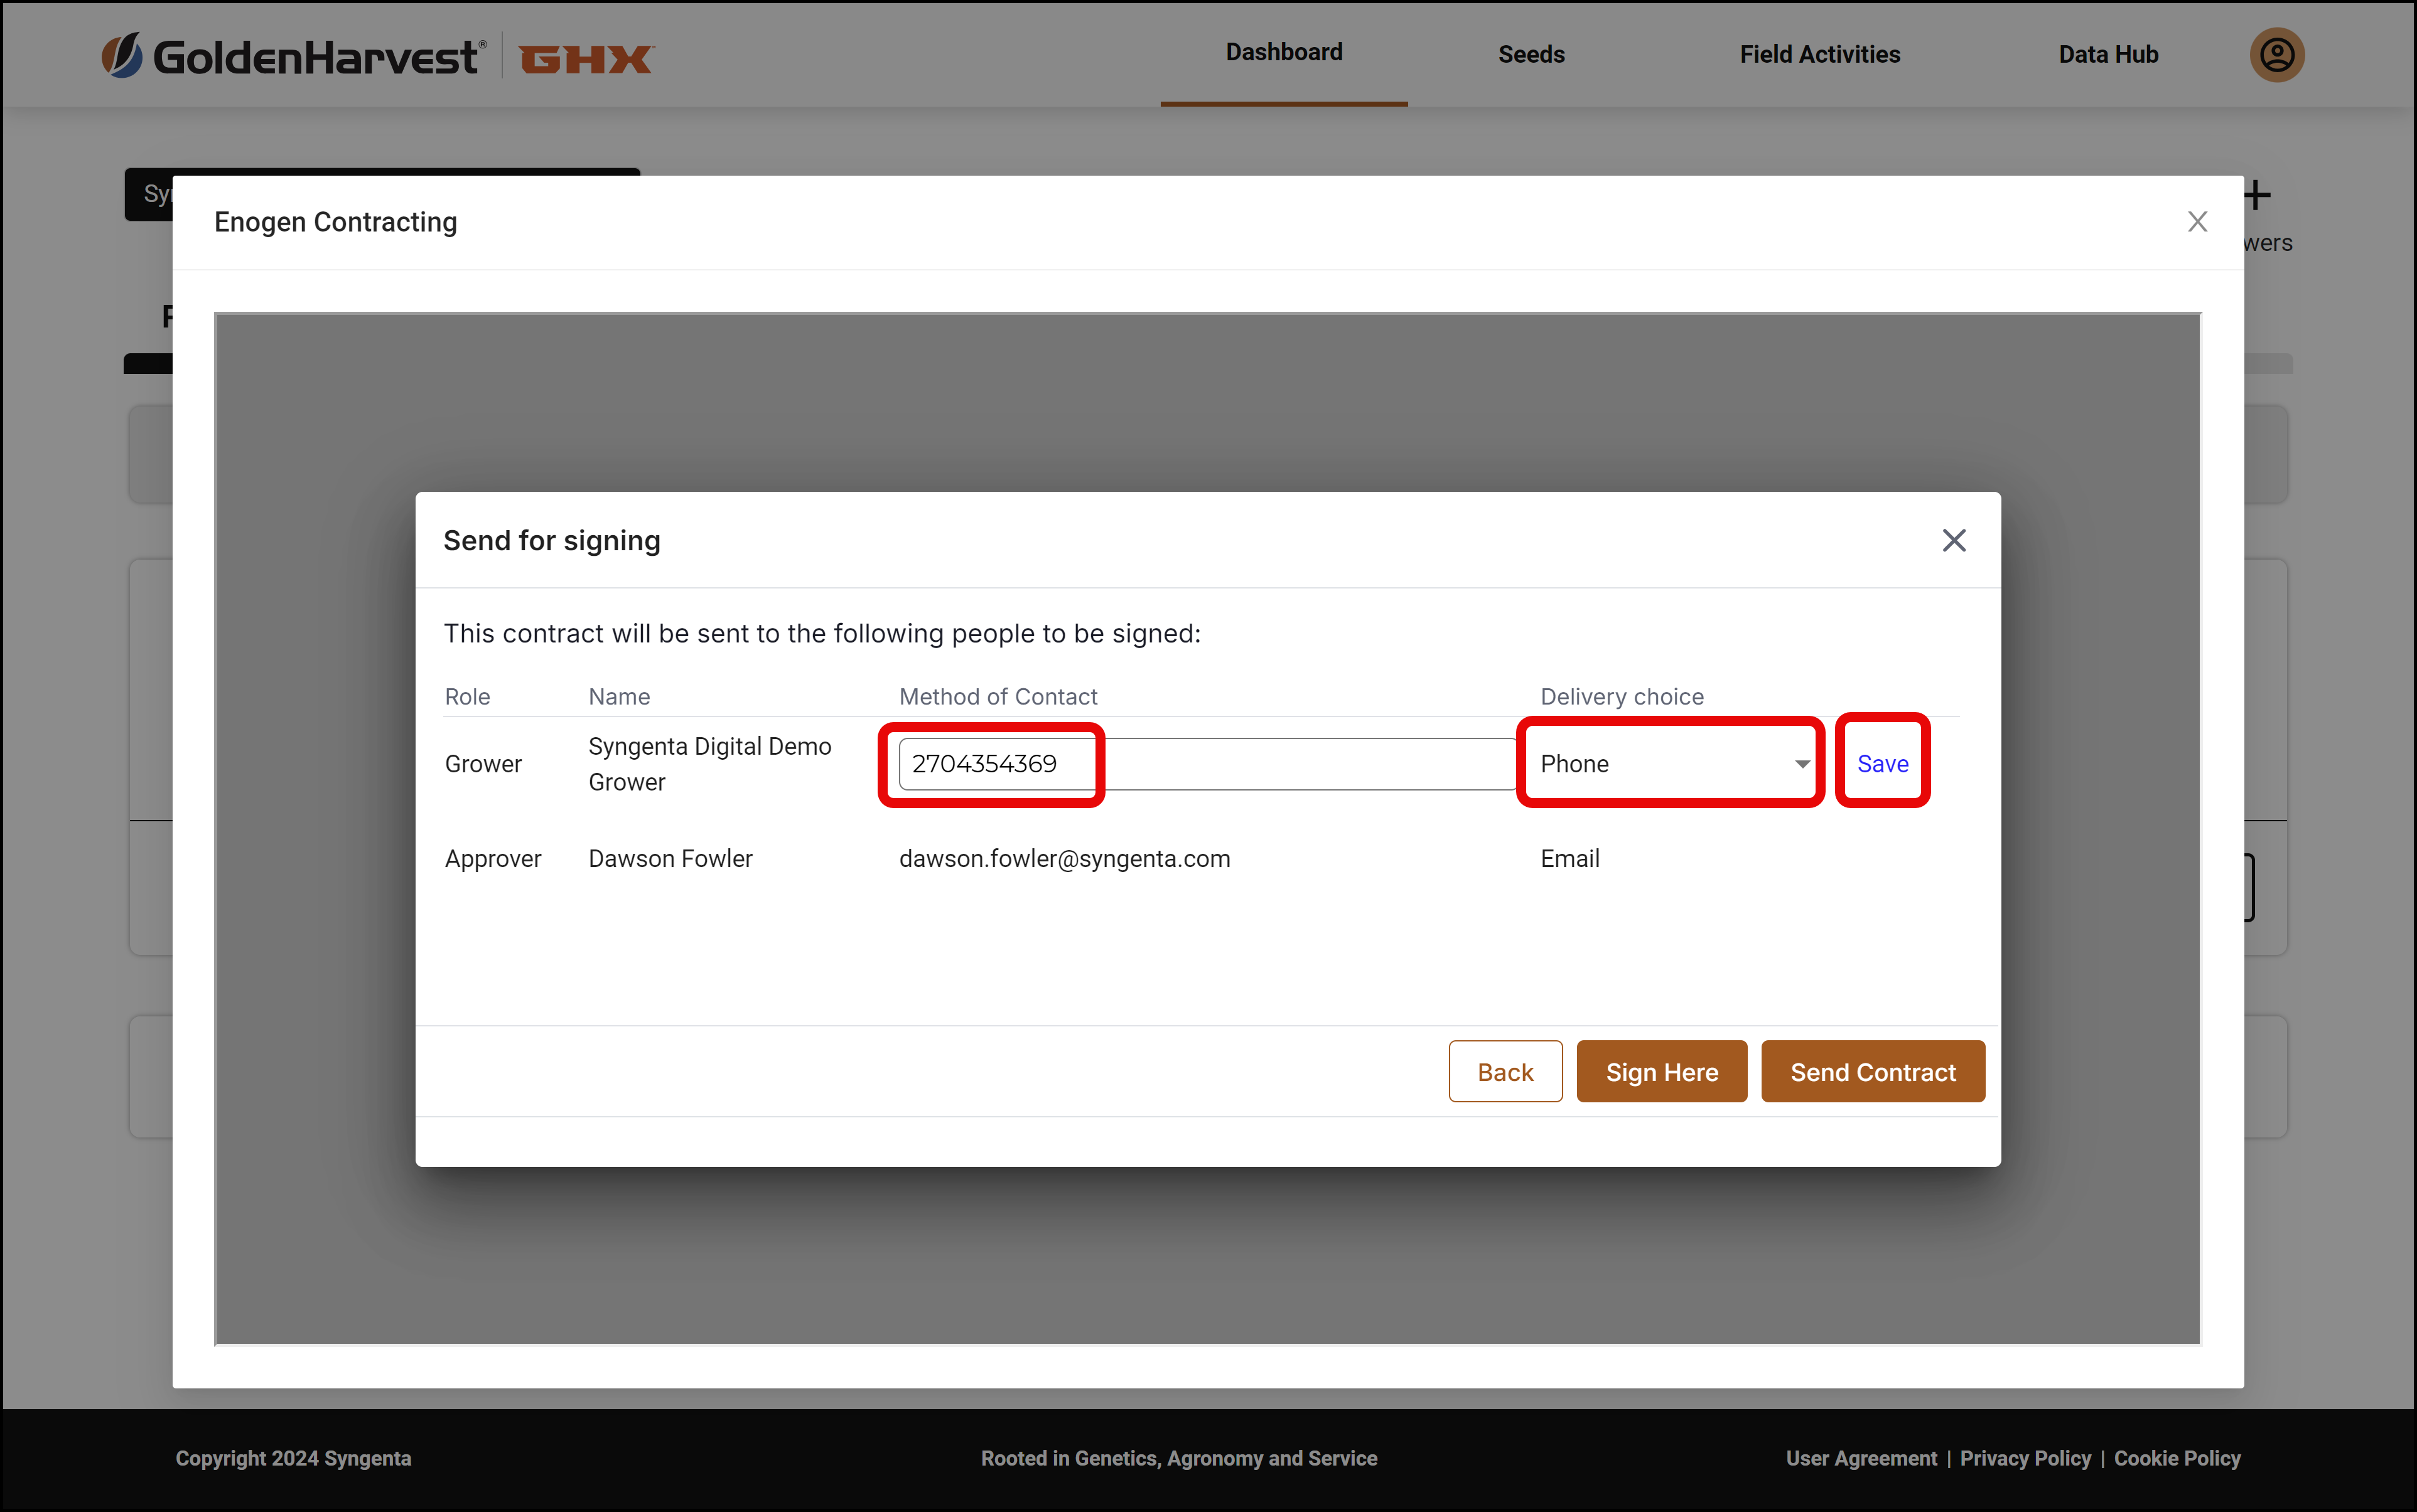This screenshot has height=1512, width=2417.
Task: Click the GoldenHarvest leaf logo
Action: [x=122, y=55]
